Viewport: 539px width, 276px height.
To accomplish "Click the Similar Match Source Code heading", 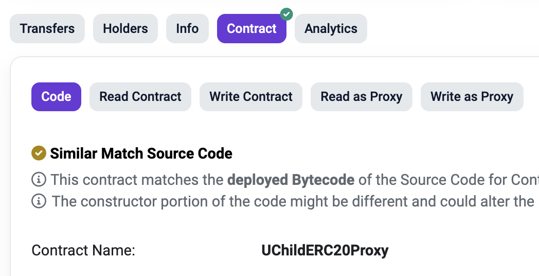I will coord(141,153).
